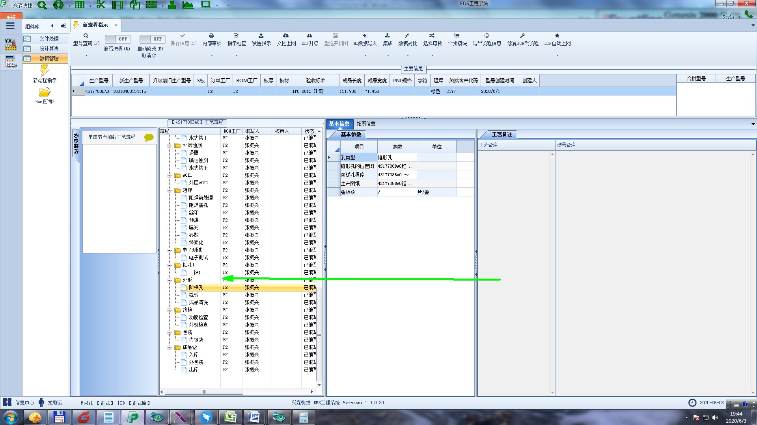The width and height of the screenshot is (757, 425).
Task: Open 新流程指示 lightning icon in sidebar
Action: pos(45,71)
